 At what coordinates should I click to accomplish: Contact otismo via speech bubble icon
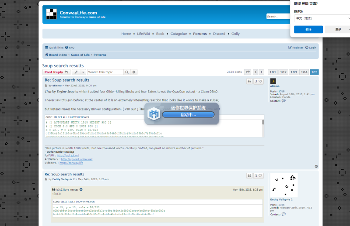pos(283,101)
